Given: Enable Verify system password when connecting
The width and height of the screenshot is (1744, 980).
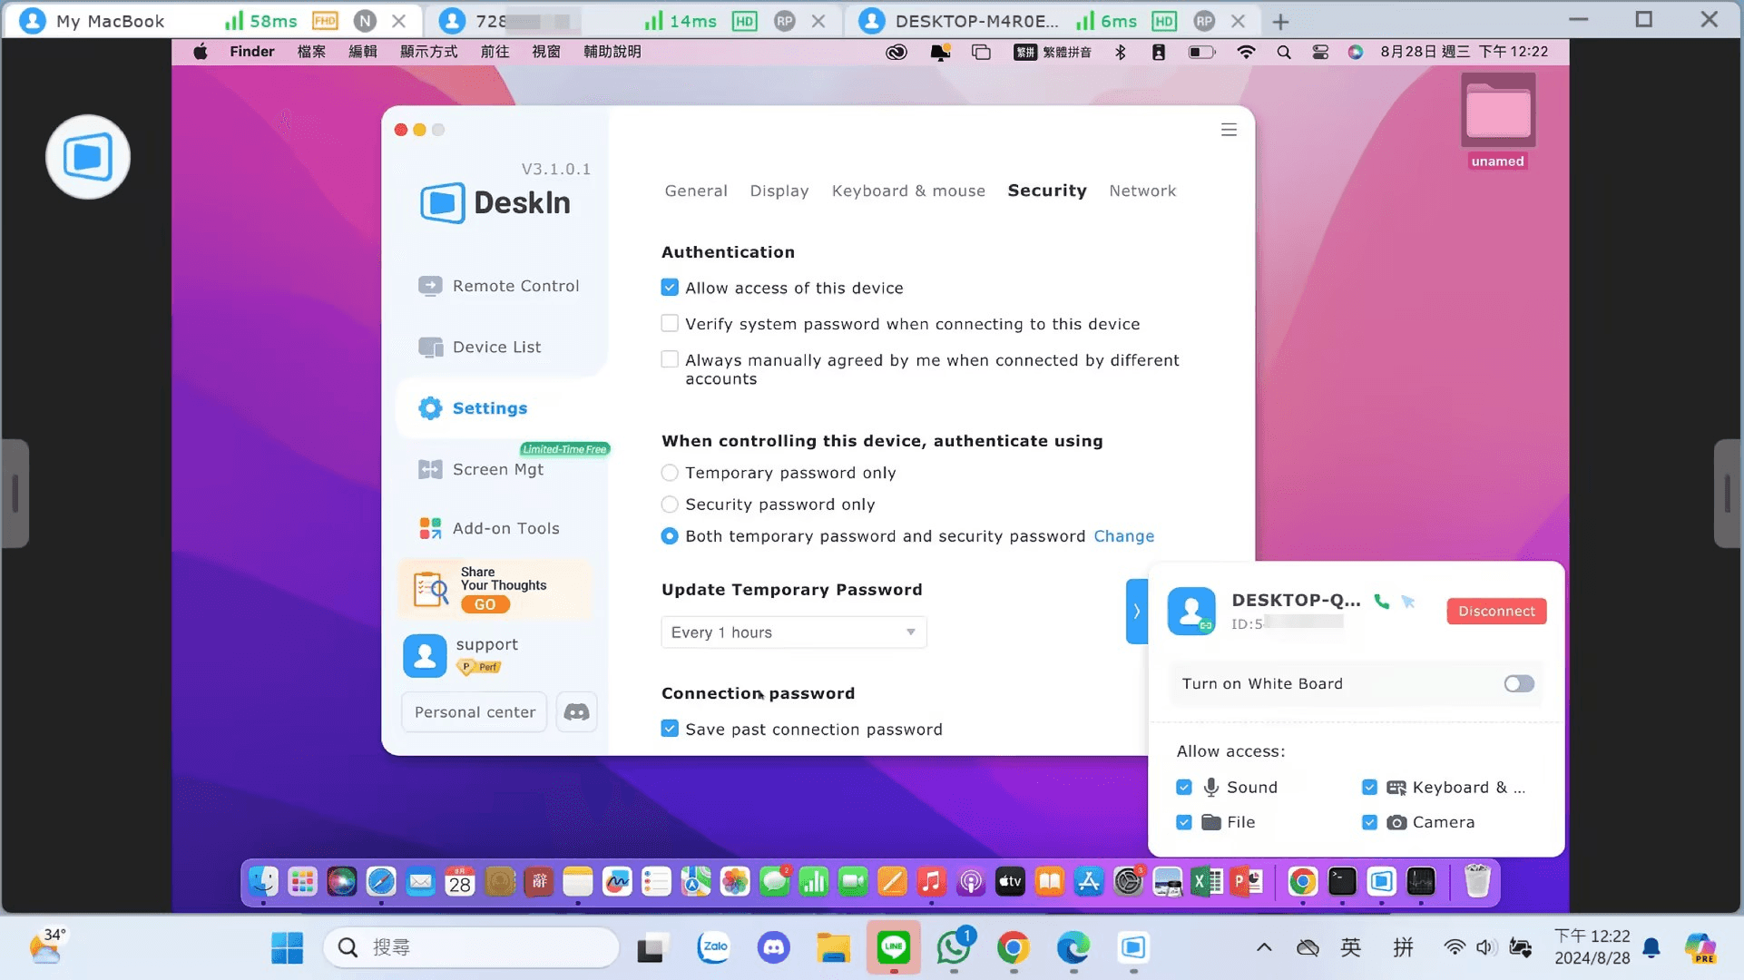Looking at the screenshot, I should pos(670,324).
